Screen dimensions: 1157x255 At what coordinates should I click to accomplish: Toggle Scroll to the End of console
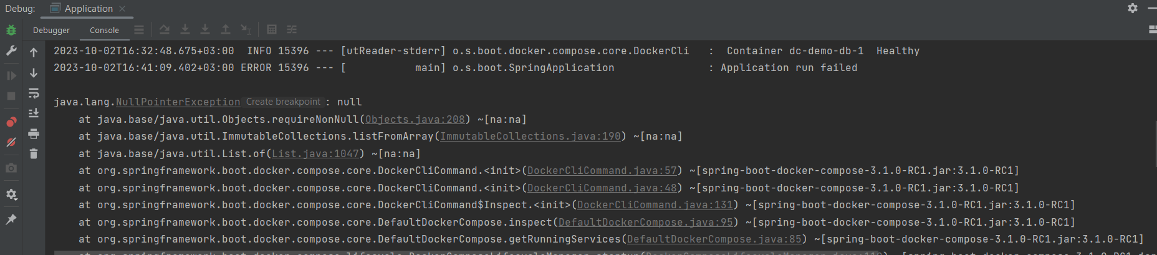[x=34, y=113]
